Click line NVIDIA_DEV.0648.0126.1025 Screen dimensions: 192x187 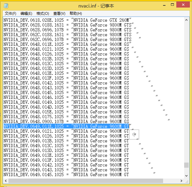(70, 54)
